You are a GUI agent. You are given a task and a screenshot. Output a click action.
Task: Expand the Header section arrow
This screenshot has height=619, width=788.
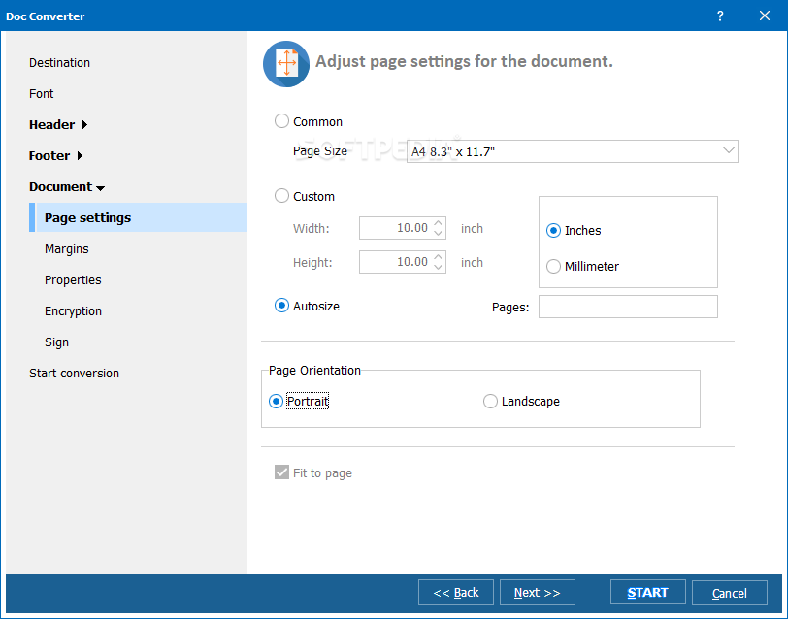click(84, 124)
